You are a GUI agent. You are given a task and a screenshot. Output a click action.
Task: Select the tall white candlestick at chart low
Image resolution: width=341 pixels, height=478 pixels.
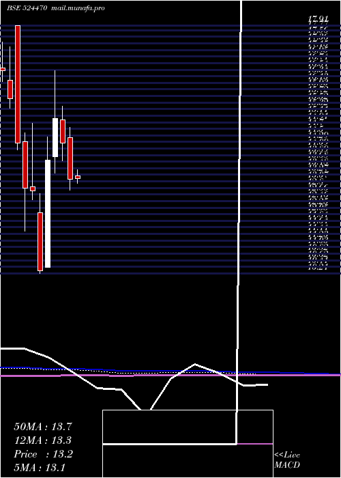48,214
